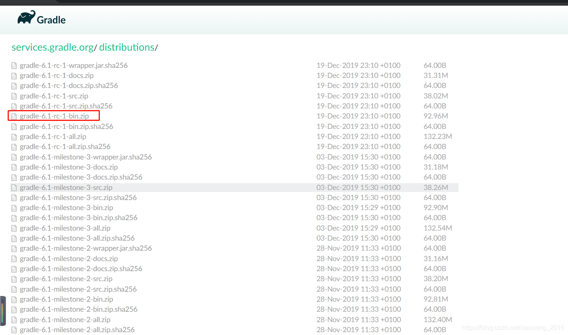Click file icon beside gradle-6.1-milestone-3-wrapper.jar.sha256
The width and height of the screenshot is (568, 335).
pos(14,157)
